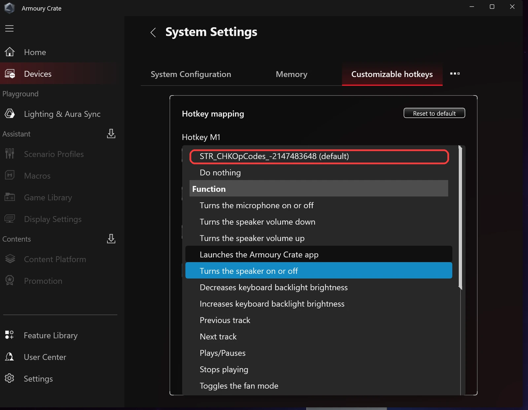
Task: Open the three-dot more tabs menu
Action: click(455, 73)
